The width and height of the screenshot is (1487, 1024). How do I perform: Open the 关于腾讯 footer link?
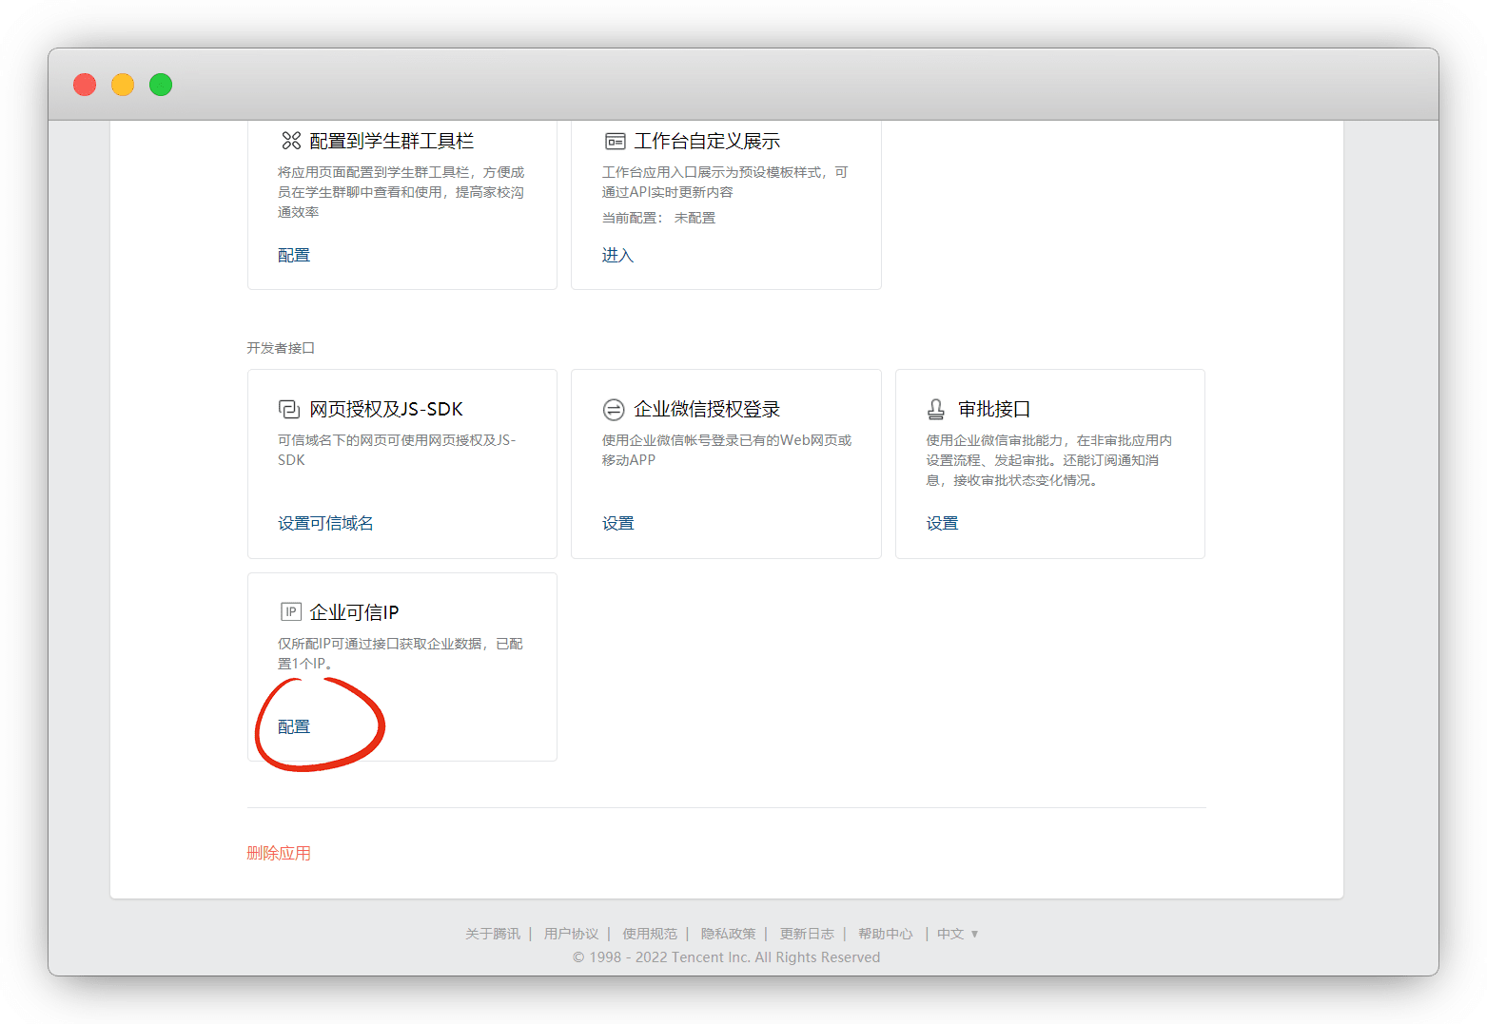pos(493,935)
